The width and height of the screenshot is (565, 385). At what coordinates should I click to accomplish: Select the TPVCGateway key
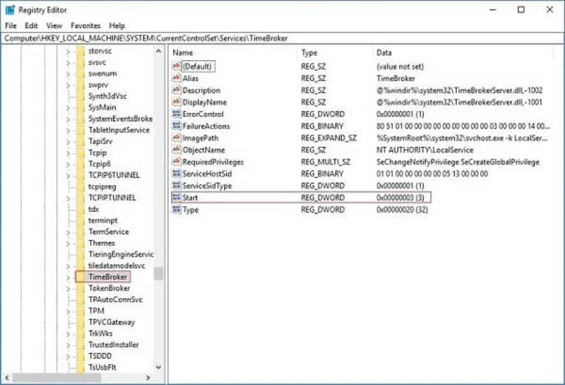112,322
